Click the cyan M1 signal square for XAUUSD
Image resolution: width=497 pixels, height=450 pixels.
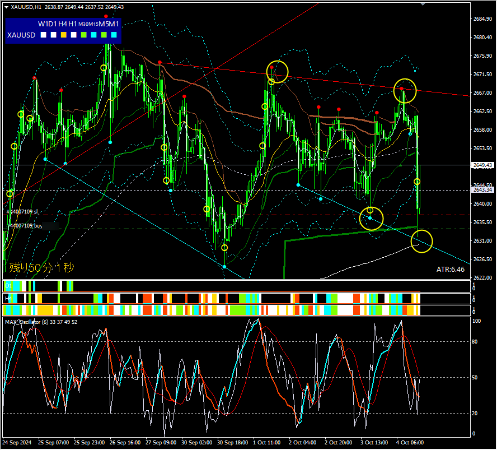(114, 35)
